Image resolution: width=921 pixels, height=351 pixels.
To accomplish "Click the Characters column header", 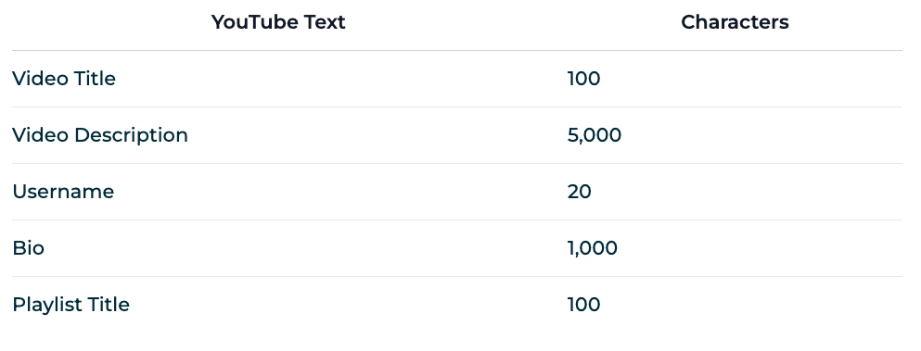I will coord(735,22).
